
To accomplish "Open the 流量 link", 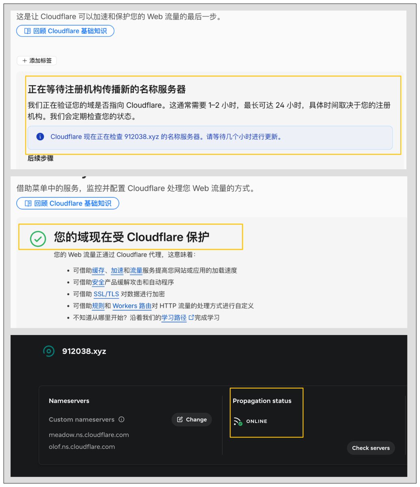I will [136, 270].
